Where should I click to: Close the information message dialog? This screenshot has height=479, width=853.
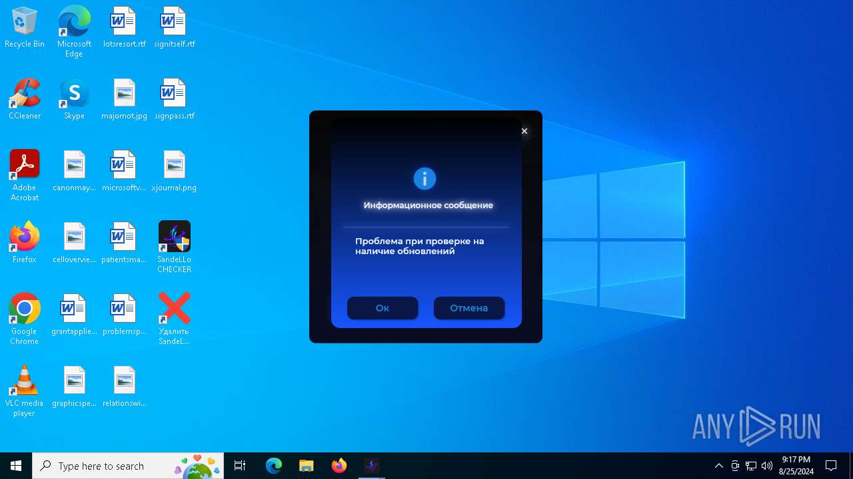tap(524, 131)
